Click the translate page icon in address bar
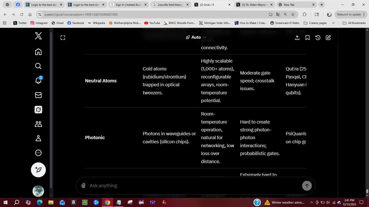 point(278,14)
